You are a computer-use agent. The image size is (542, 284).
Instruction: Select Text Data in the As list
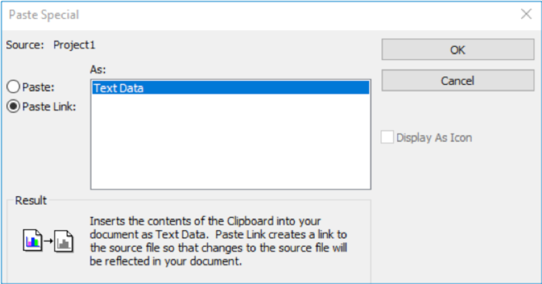(118, 88)
